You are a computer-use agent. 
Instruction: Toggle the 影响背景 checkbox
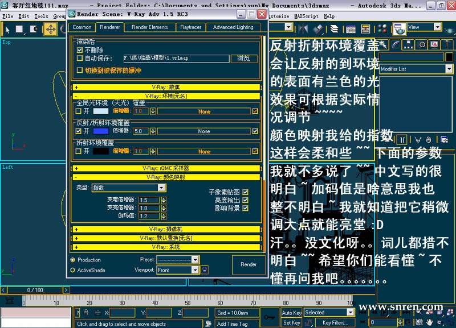[246, 208]
